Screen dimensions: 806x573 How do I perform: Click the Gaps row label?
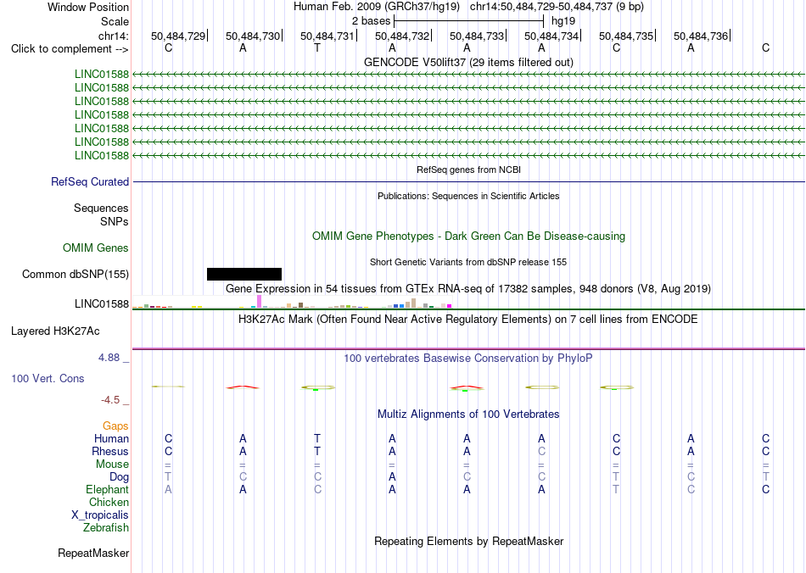[x=115, y=426]
